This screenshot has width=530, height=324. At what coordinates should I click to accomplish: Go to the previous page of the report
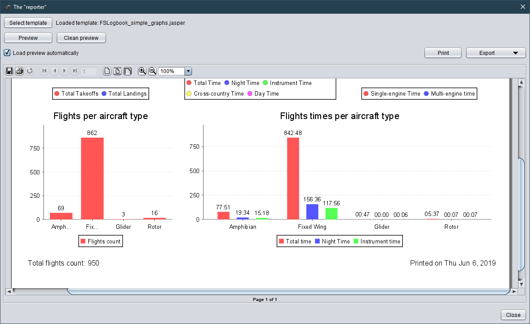click(55, 71)
